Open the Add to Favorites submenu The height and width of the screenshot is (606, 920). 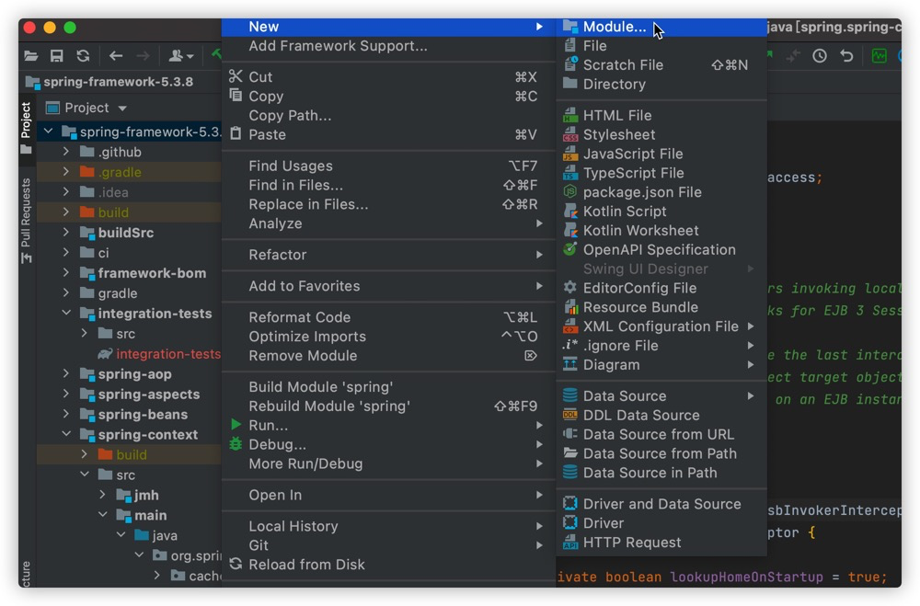[388, 286]
